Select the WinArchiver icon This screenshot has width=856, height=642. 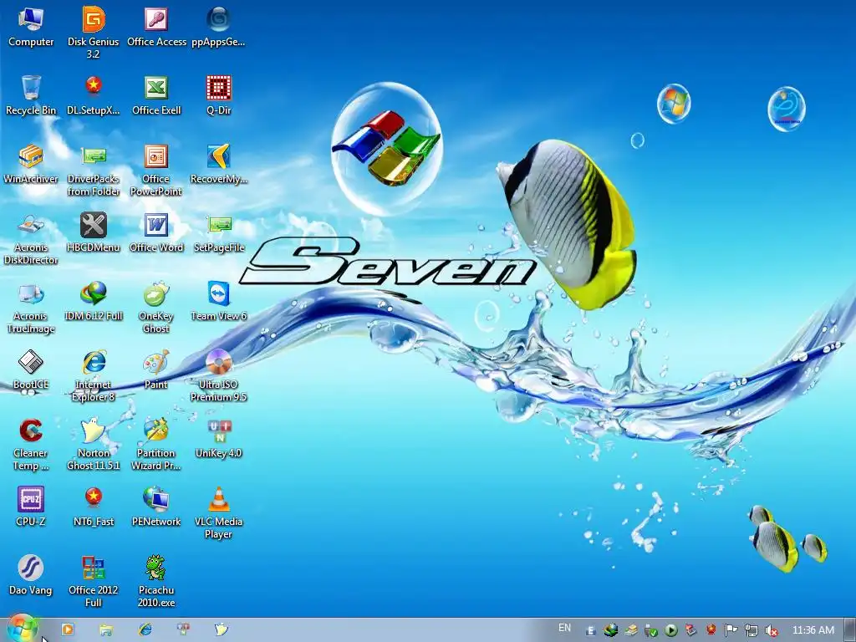tap(31, 165)
